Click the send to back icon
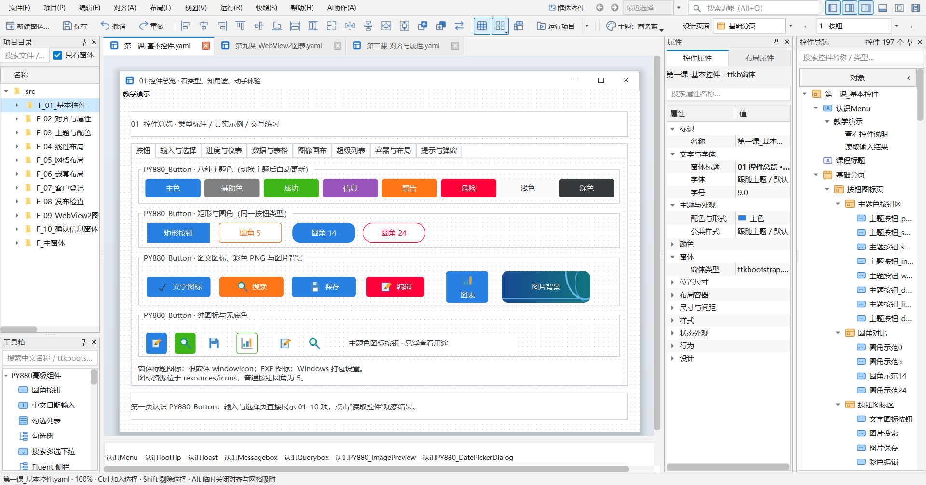The image size is (926, 485). tap(441, 26)
